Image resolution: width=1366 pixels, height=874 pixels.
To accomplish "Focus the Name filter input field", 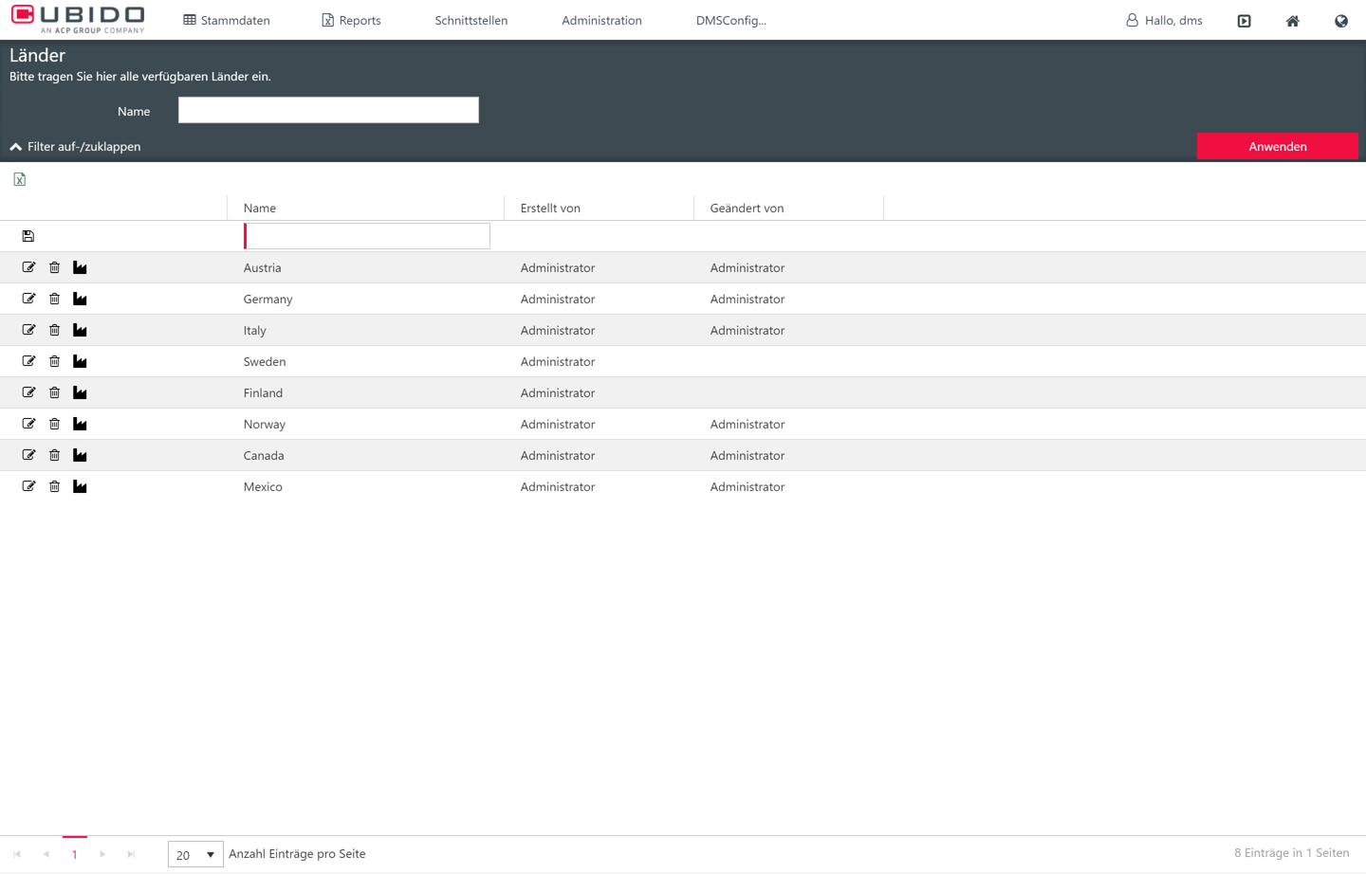I will click(x=328, y=110).
